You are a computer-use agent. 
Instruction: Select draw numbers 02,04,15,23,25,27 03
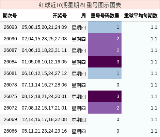[44, 39]
